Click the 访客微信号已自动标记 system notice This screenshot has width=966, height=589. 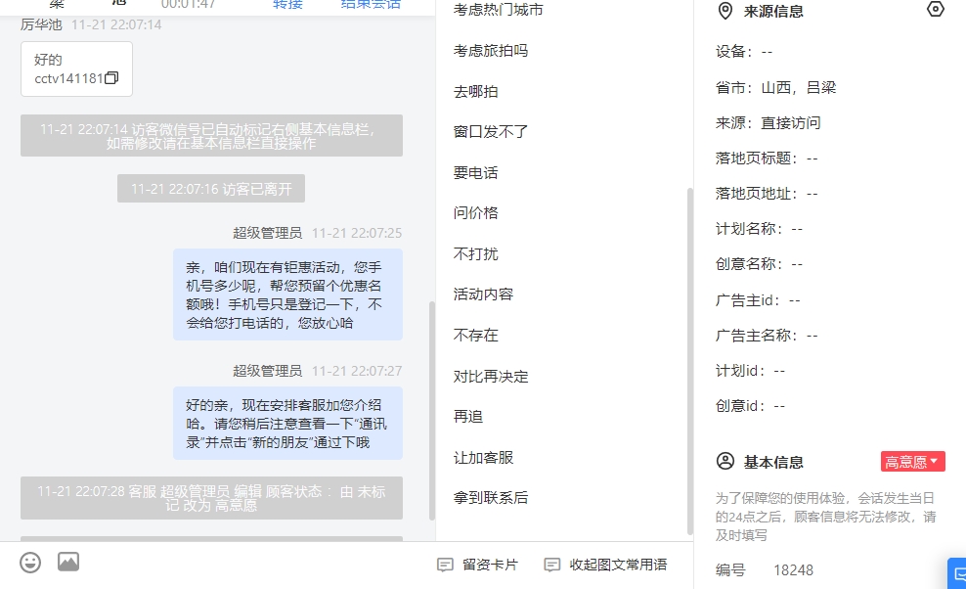tap(211, 136)
